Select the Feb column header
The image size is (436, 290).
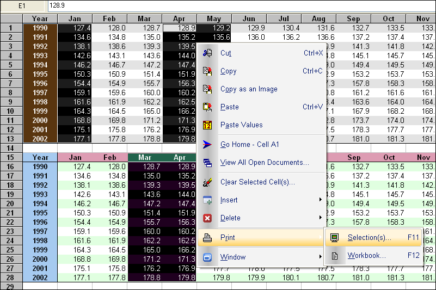(109, 18)
